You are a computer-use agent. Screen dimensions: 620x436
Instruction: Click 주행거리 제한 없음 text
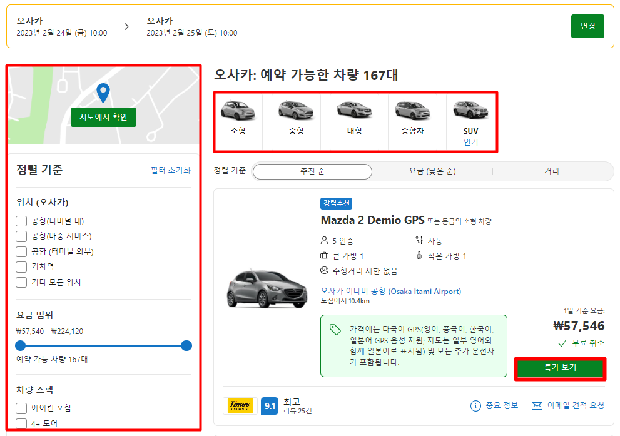click(365, 271)
